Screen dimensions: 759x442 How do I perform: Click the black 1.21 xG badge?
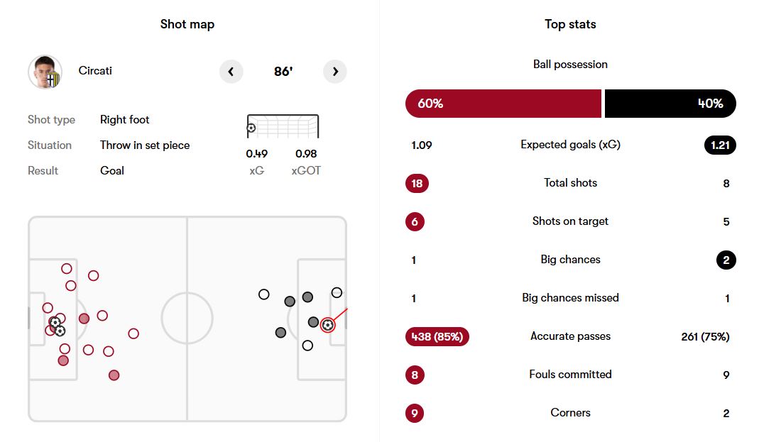pos(720,145)
